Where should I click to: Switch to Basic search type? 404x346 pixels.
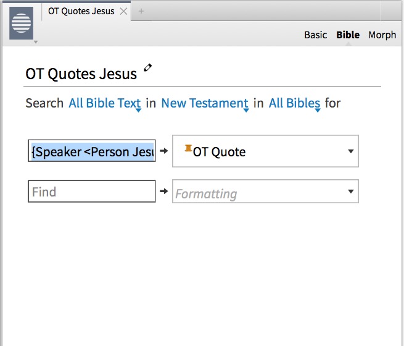[x=315, y=35]
